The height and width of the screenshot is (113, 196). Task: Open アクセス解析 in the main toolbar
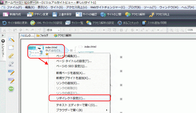click(x=135, y=14)
